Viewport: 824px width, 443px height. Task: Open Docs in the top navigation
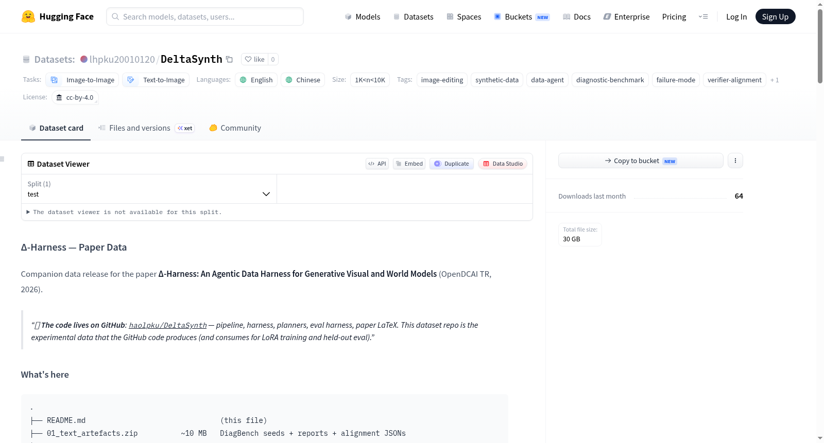click(577, 16)
